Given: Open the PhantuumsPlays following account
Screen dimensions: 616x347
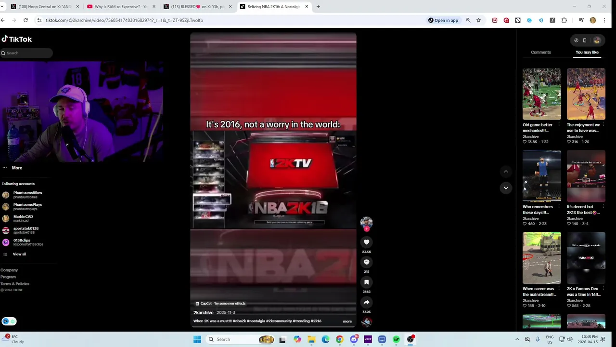Looking at the screenshot, I should pos(23,207).
